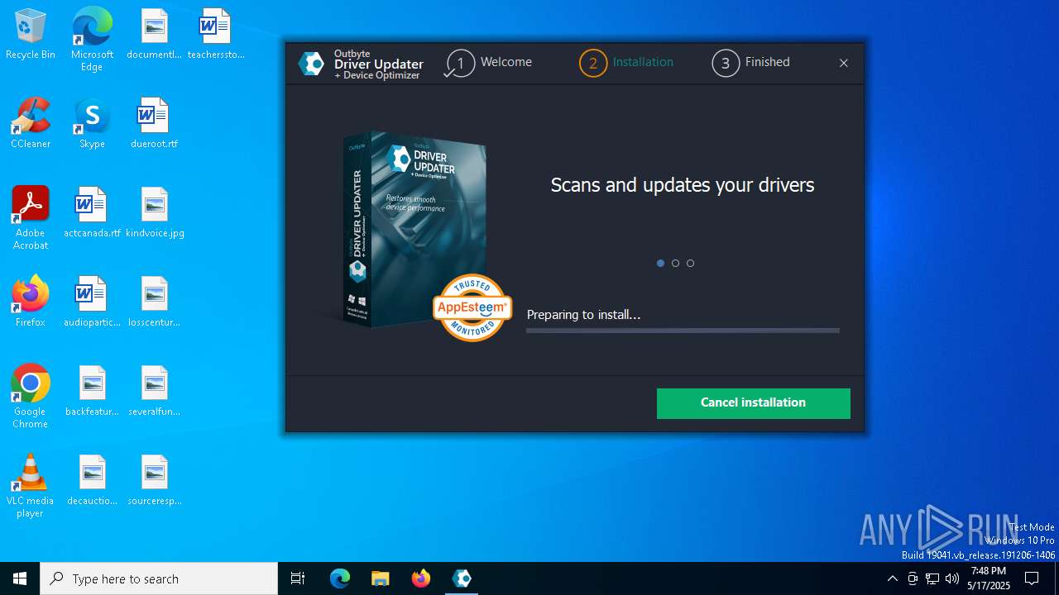1059x595 pixels.
Task: Click the volume speaker tray icon
Action: [952, 578]
